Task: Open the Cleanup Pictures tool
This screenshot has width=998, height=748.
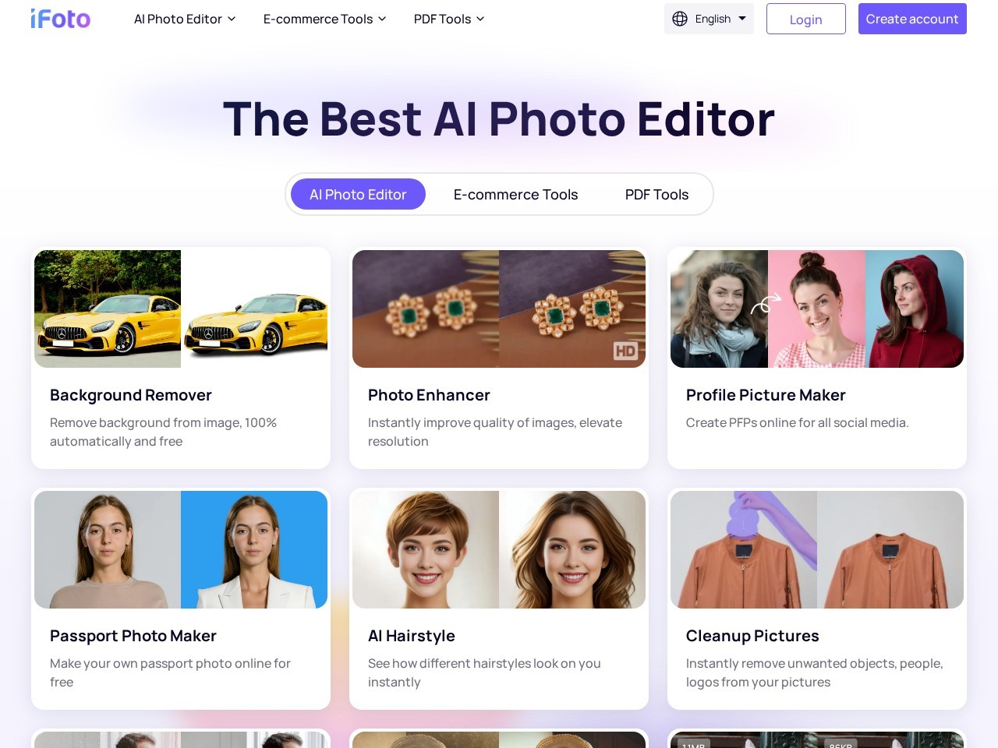Action: tap(752, 636)
